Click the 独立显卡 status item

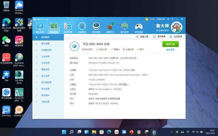click(x=88, y=49)
